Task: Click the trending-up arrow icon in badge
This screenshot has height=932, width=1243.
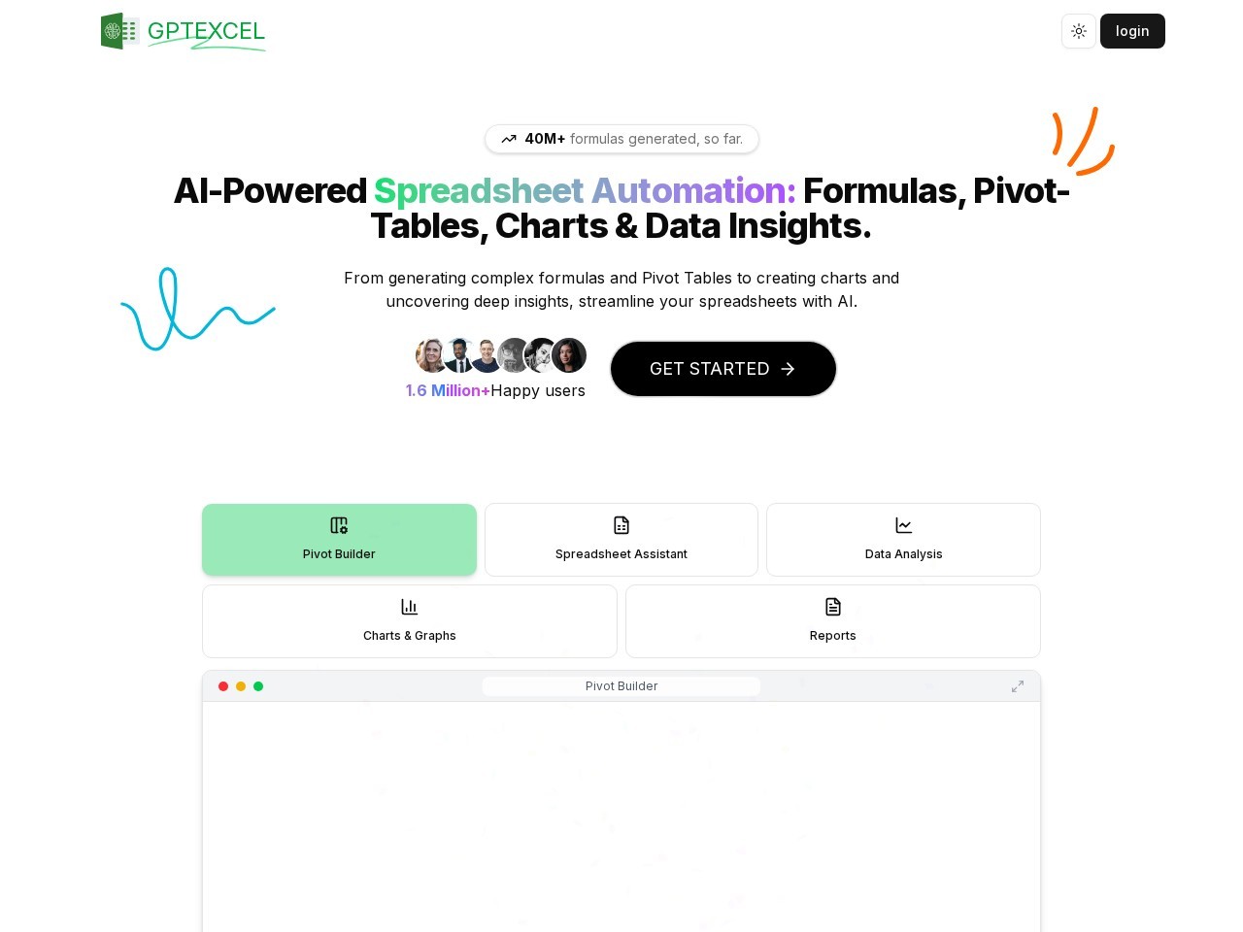Action: point(509,139)
